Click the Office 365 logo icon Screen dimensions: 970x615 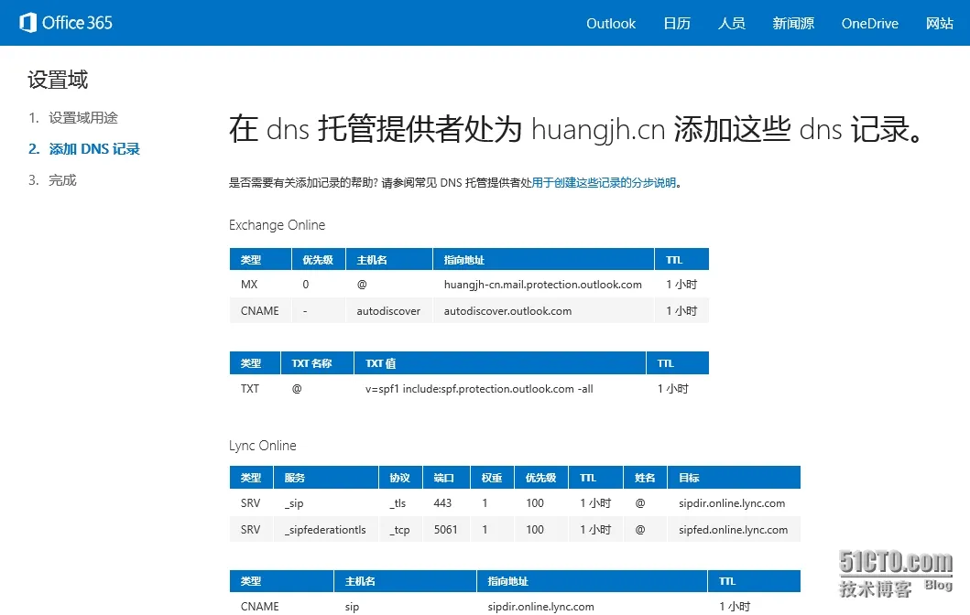(x=27, y=23)
